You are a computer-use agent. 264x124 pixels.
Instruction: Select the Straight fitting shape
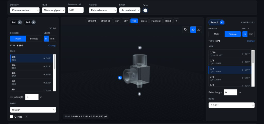(x=92, y=21)
